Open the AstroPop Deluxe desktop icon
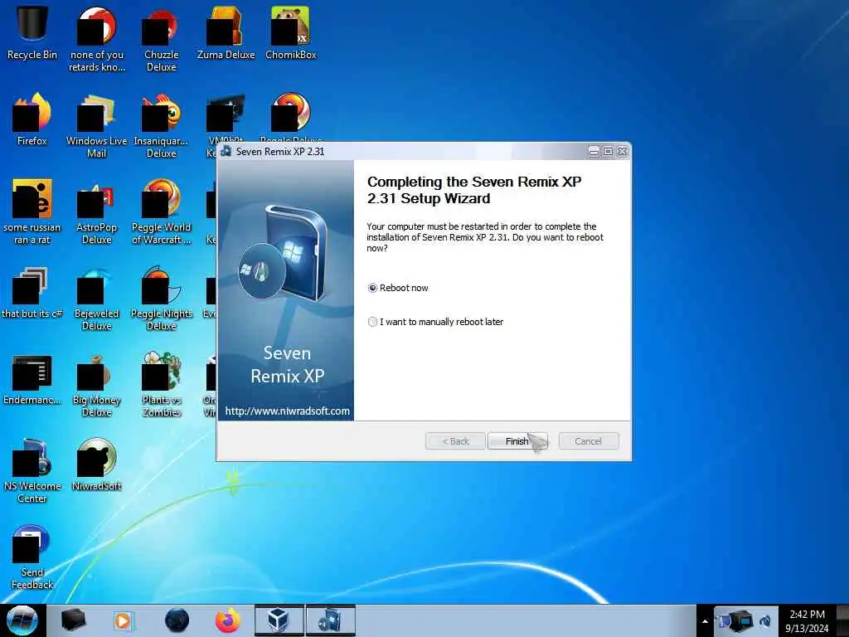 (x=96, y=212)
